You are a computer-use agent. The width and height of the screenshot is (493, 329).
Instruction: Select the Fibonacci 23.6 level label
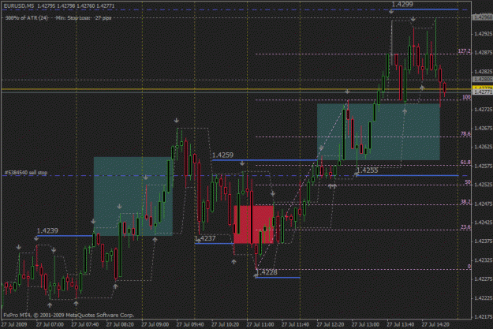click(x=465, y=226)
